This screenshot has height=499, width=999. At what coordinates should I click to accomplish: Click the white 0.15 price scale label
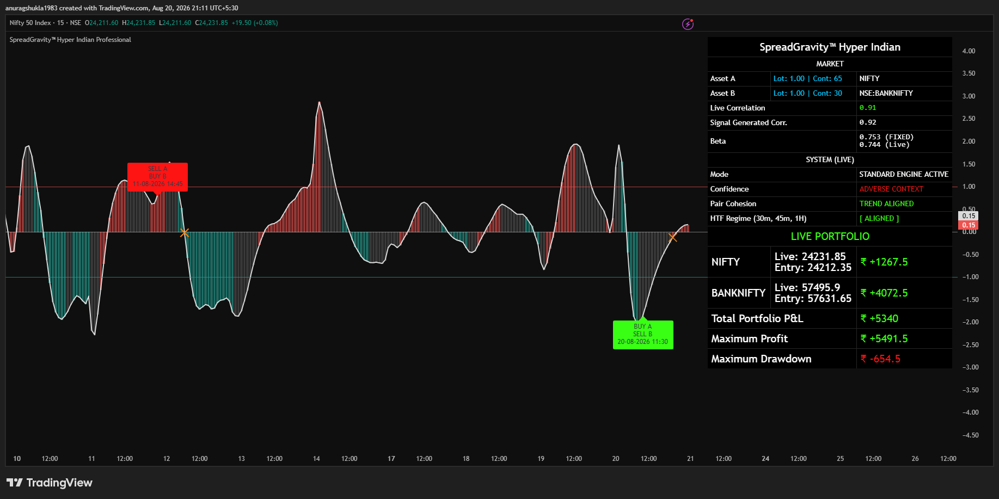tap(969, 216)
